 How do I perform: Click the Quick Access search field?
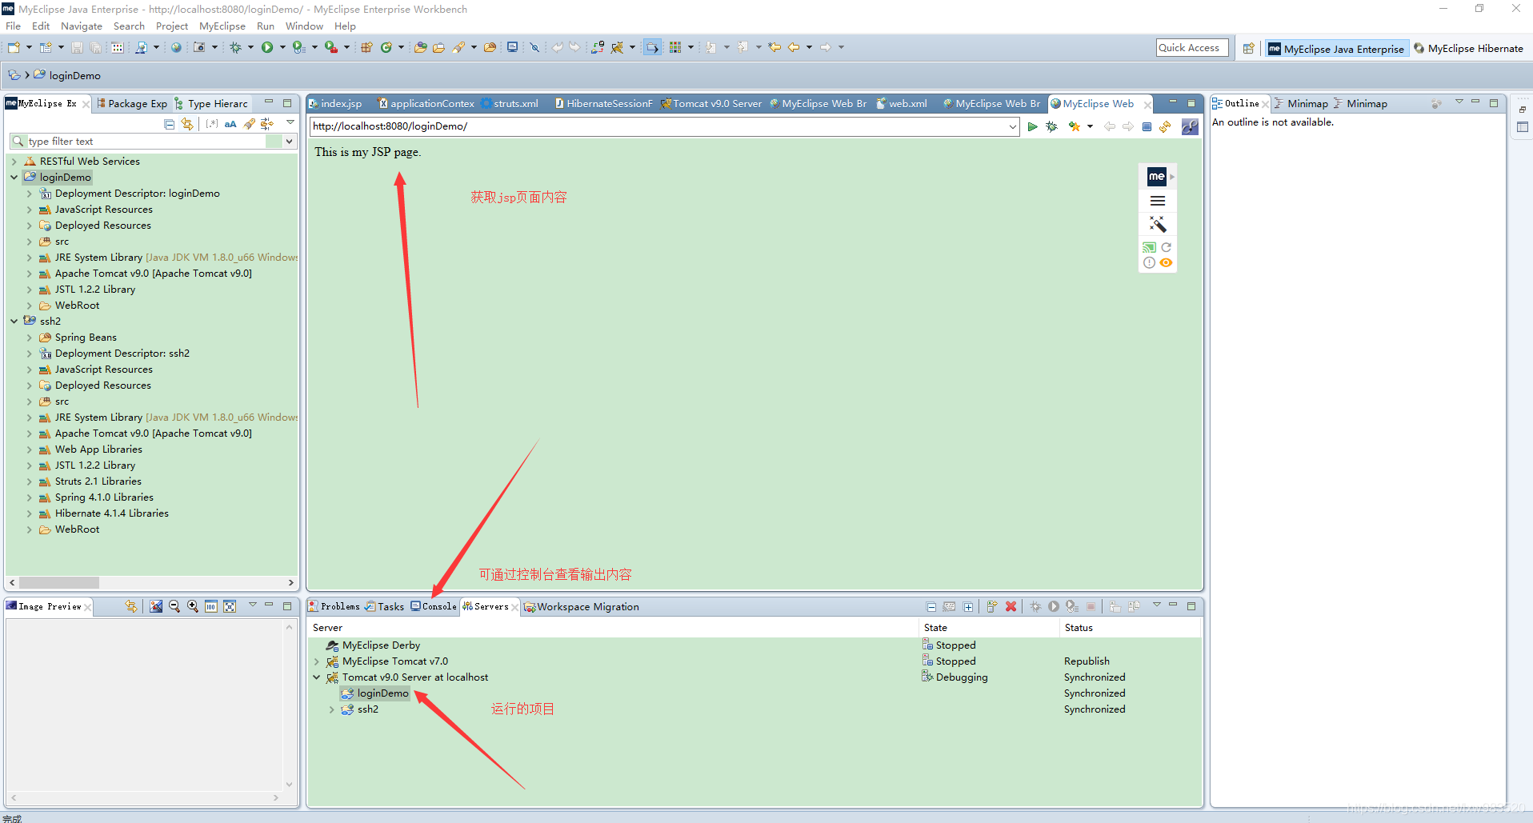click(x=1191, y=48)
